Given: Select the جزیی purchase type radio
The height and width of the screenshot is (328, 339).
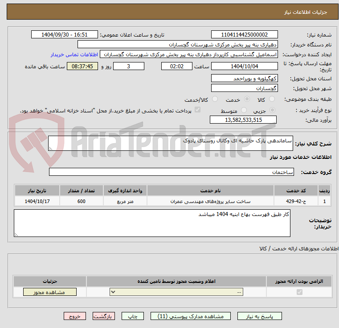Looking at the screenshot, I should point(272,110).
